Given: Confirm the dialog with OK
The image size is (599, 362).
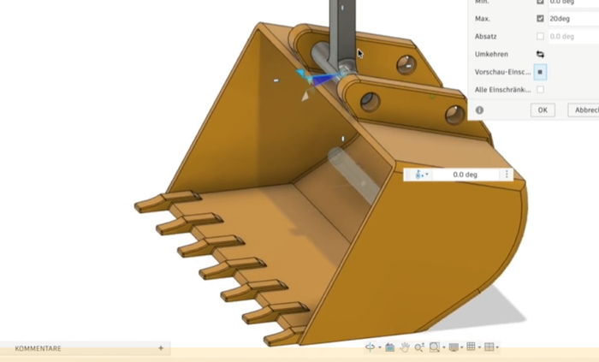Looking at the screenshot, I should 543,110.
